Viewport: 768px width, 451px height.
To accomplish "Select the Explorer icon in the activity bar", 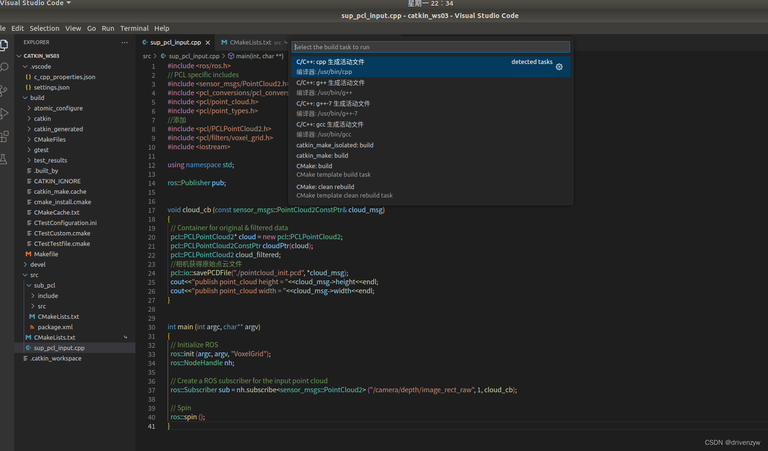I will [5, 45].
